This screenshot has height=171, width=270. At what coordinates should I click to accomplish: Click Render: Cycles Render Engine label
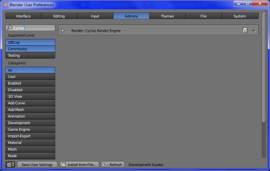pyautogui.click(x=96, y=31)
